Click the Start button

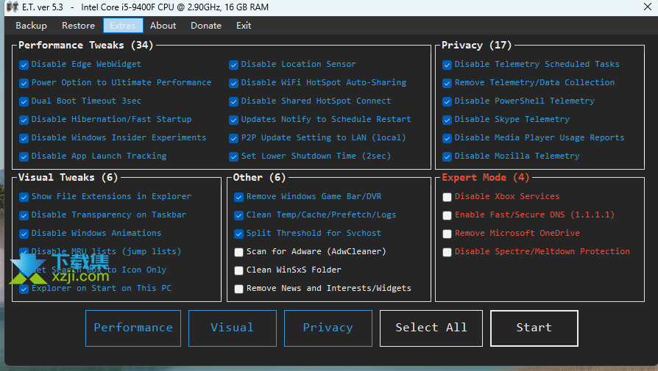tap(534, 328)
